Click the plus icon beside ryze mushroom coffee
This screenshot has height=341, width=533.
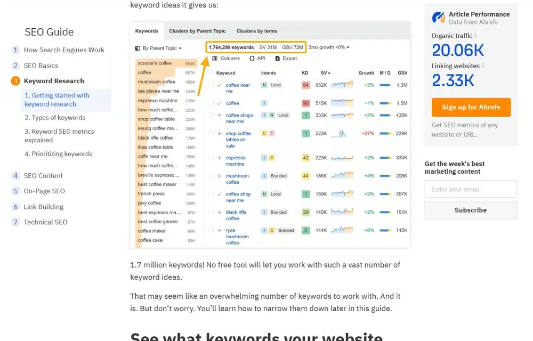[x=220, y=230]
